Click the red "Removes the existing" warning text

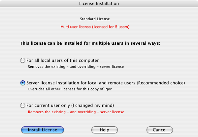pyautogui.click(x=76, y=112)
